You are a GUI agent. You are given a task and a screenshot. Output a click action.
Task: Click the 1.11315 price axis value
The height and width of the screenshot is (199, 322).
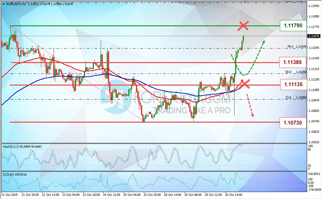(x=314, y=69)
